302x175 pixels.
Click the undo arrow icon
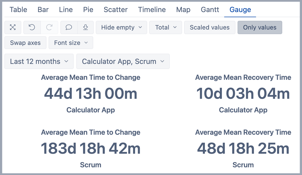(32, 27)
